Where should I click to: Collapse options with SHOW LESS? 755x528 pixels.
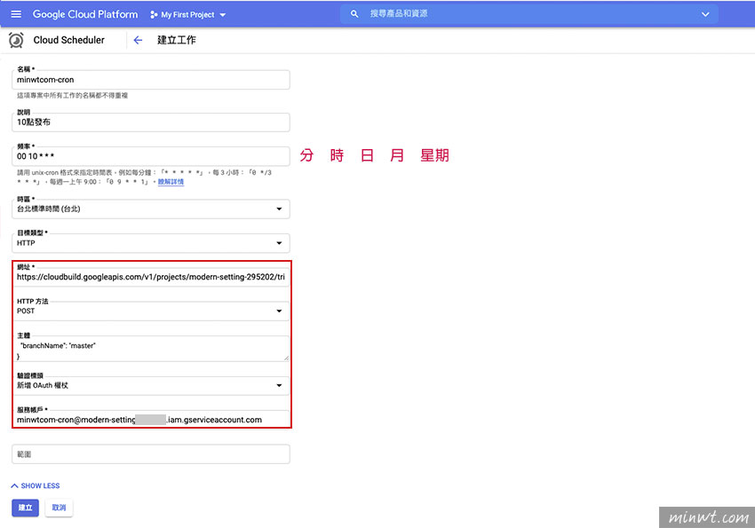point(36,485)
